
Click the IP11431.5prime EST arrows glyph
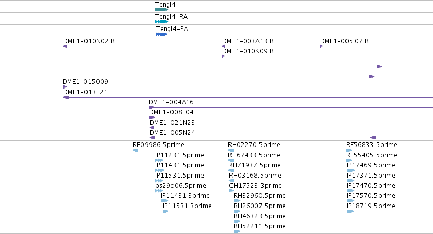point(160,170)
